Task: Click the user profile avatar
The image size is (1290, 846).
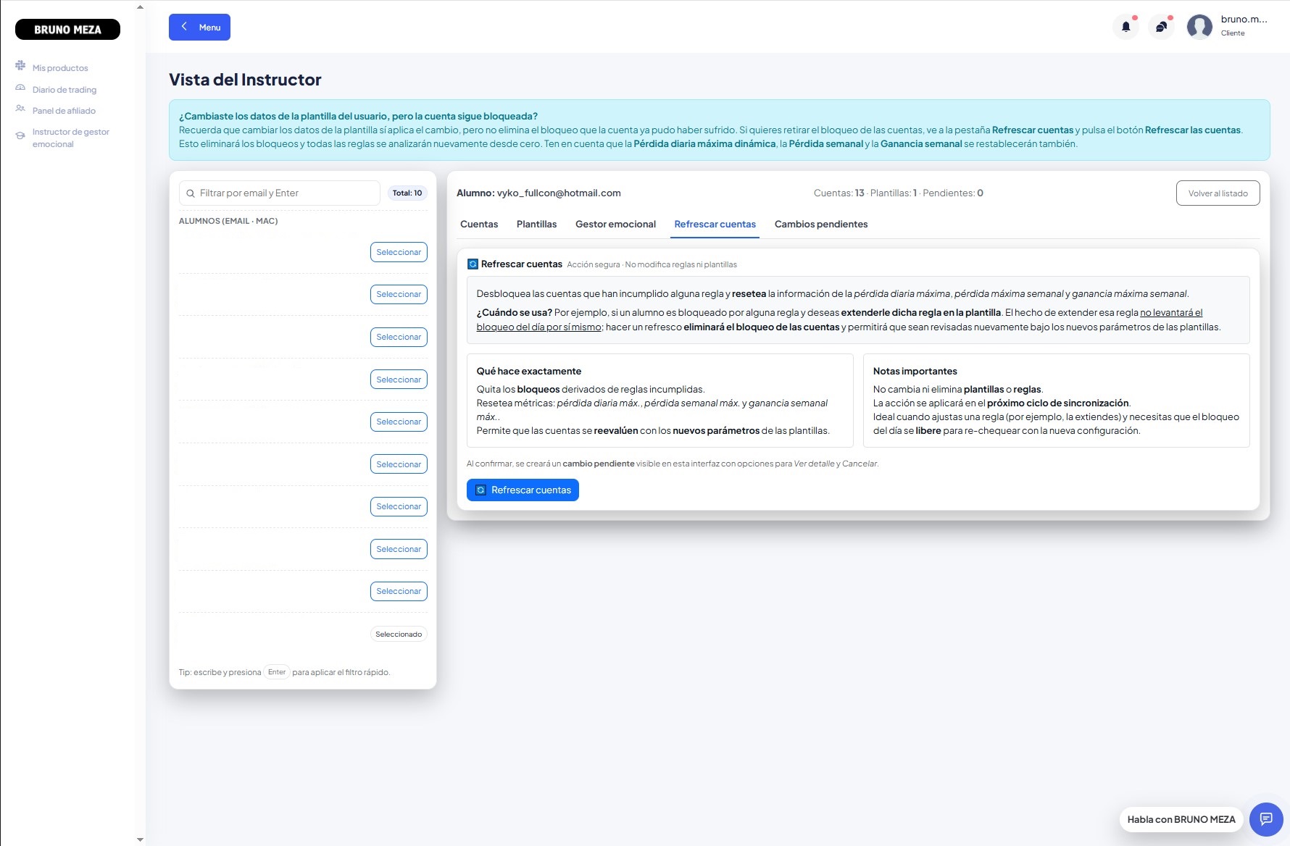Action: 1199,27
